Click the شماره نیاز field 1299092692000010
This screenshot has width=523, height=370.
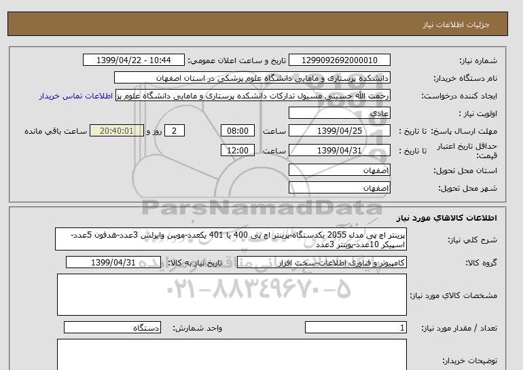coord(339,60)
